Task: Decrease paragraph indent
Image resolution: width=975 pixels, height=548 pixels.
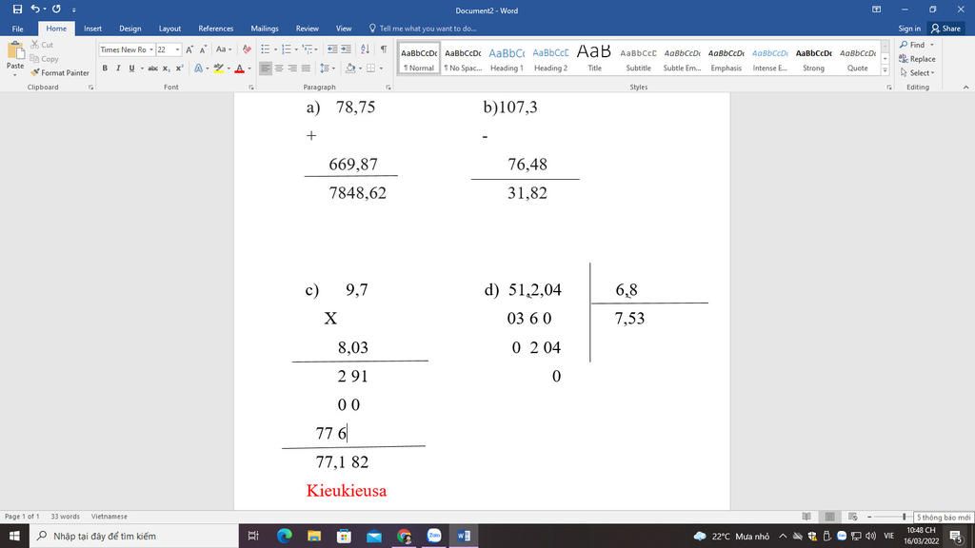Action: tap(332, 49)
